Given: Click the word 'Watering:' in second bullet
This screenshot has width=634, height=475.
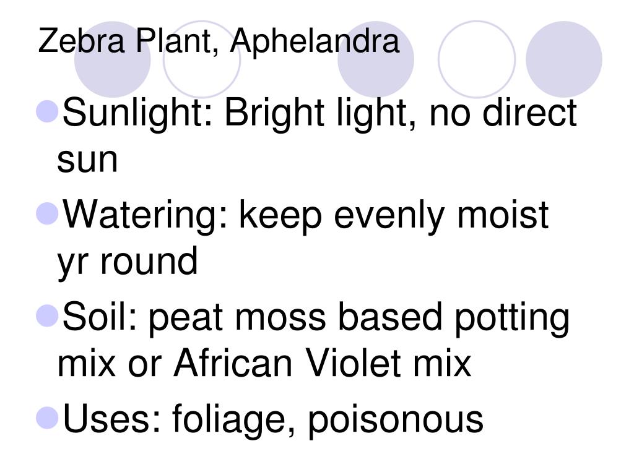Looking at the screenshot, I should tap(145, 216).
